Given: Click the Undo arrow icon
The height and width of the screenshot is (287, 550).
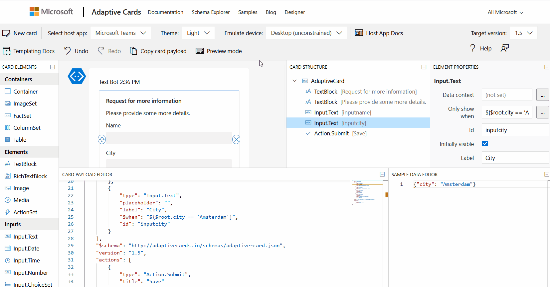Looking at the screenshot, I should [x=68, y=51].
